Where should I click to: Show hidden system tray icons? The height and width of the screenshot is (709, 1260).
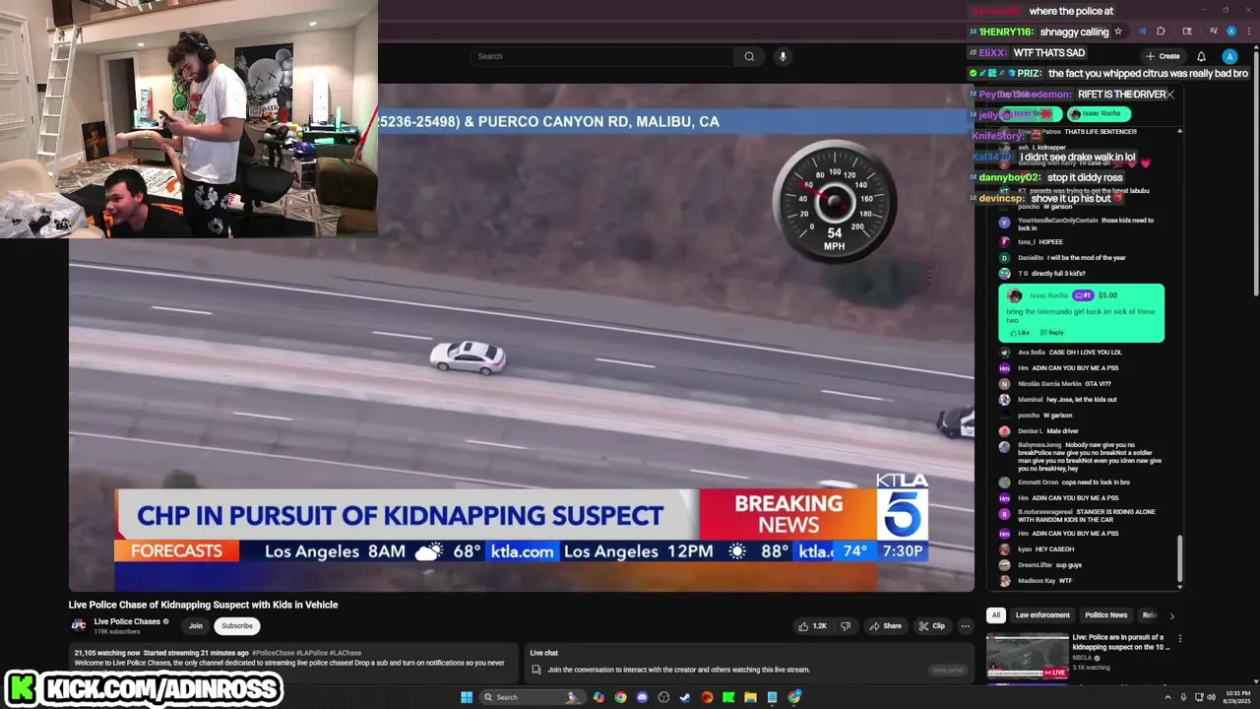1167,697
